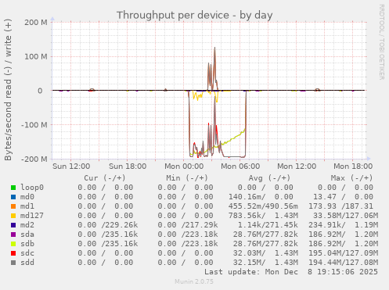Click the 'Mon 06:00' x-axis label
389x290 pixels.
click(x=240, y=166)
